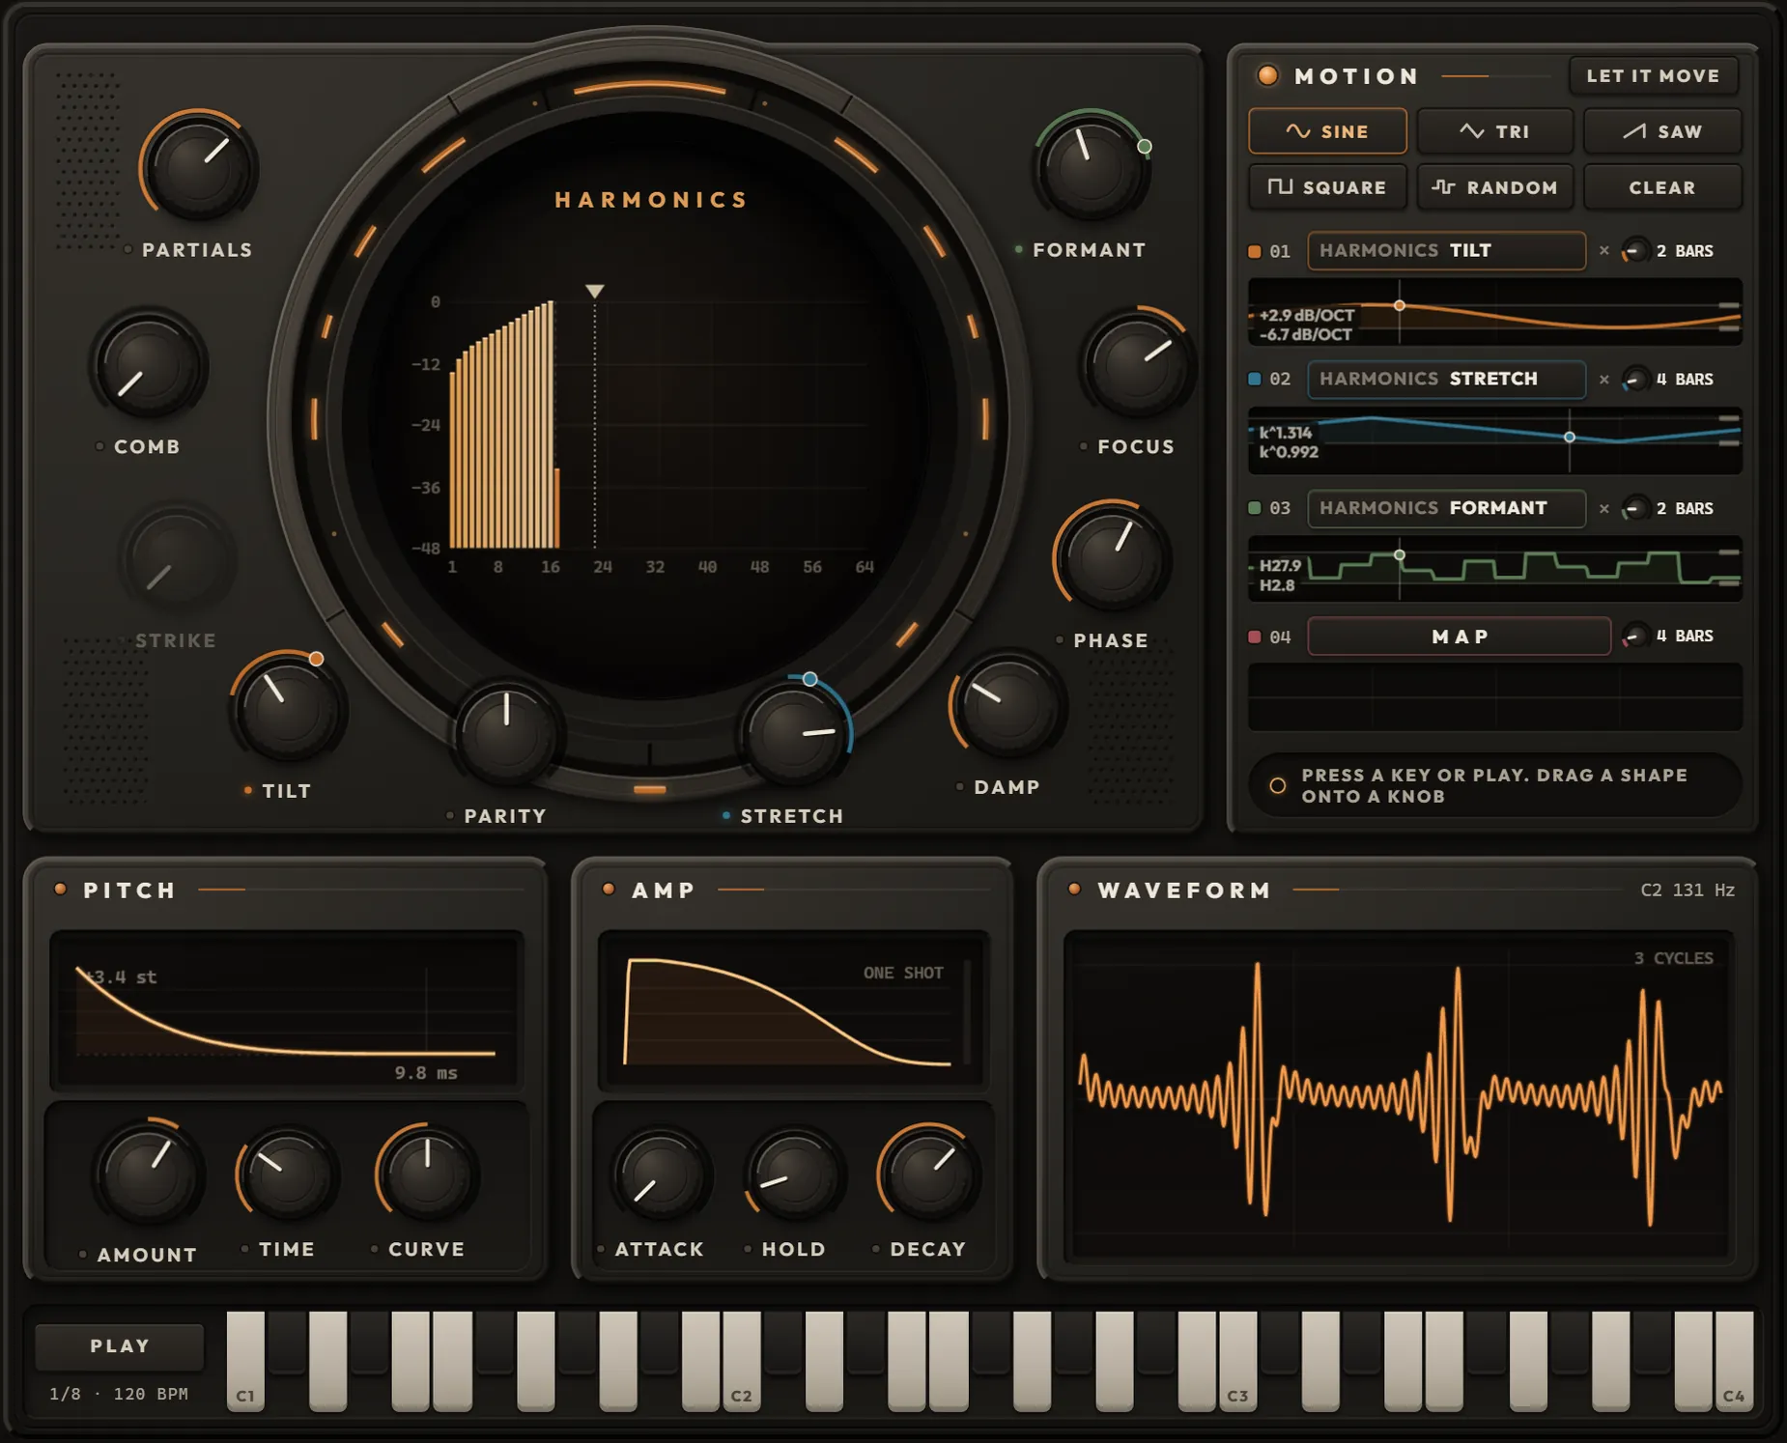1787x1443 pixels.
Task: Click the COMB knob
Action: (149, 366)
